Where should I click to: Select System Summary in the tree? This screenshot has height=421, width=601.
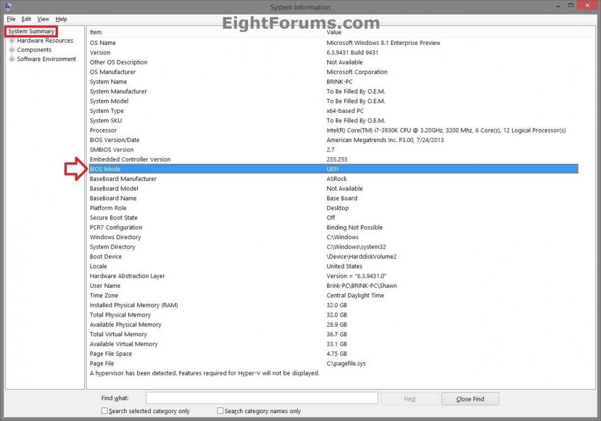(x=31, y=31)
